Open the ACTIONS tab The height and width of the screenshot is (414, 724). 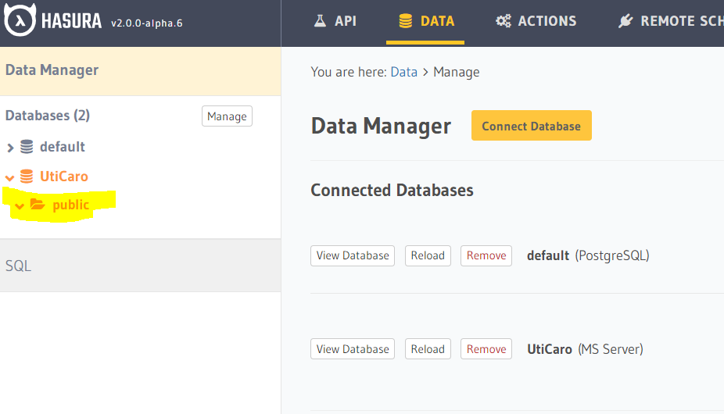(536, 22)
